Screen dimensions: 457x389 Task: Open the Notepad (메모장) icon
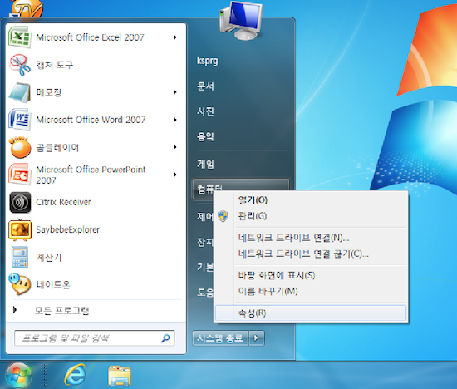click(x=20, y=92)
